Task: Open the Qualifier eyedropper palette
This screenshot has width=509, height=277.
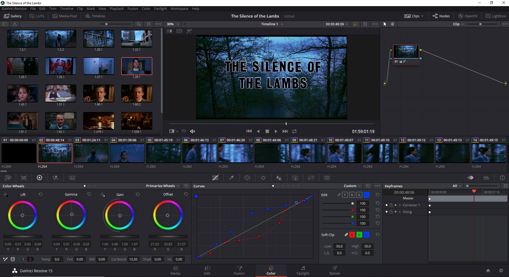Action: tap(232, 178)
